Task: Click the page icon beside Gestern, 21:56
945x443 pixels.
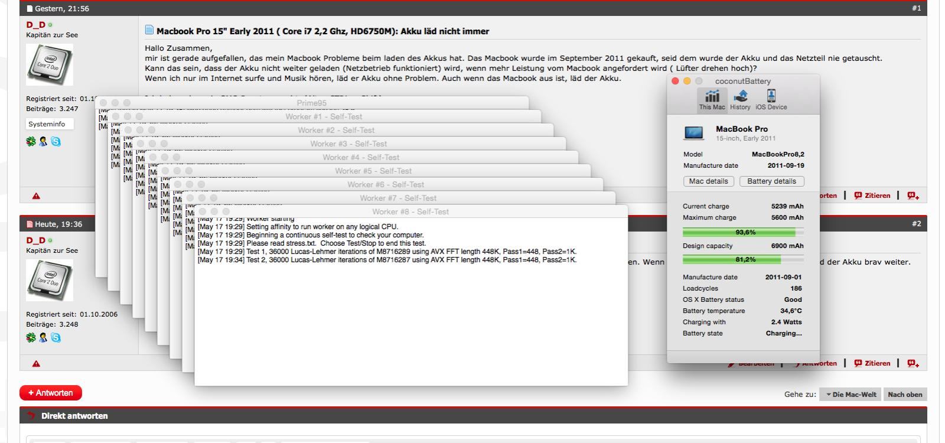Action: click(x=30, y=9)
